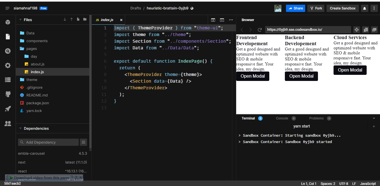Switch to the Console tab
Image resolution: width=380 pixels, height=186 pixels.
coord(282,118)
